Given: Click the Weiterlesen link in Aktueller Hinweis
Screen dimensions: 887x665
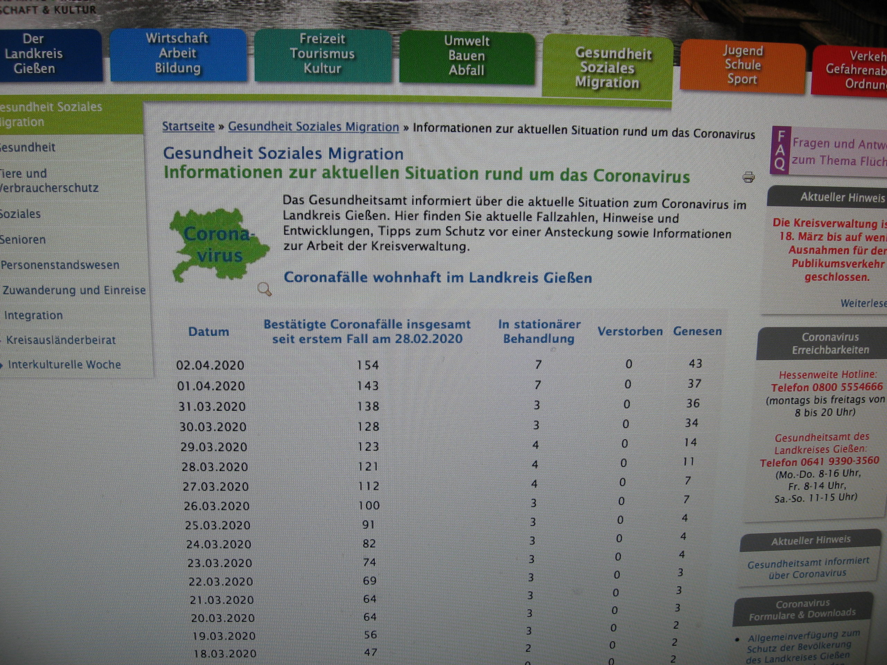Looking at the screenshot, I should point(863,303).
